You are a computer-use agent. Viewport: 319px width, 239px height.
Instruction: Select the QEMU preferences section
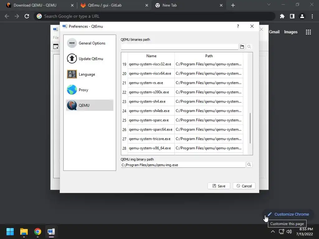coord(89,105)
